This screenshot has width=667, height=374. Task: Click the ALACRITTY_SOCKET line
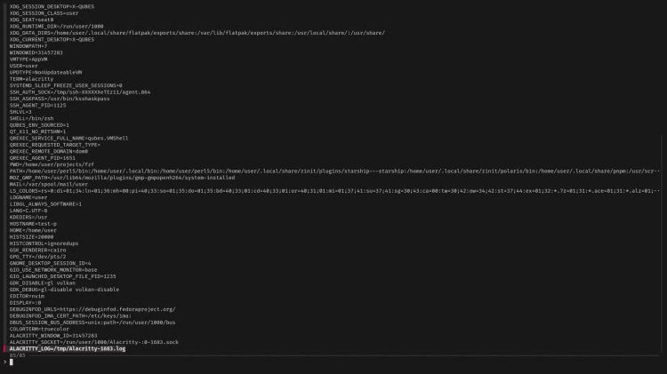point(93,342)
